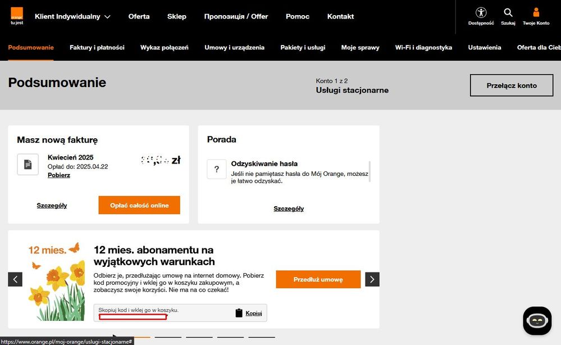Open the Пропозиція / Offer menu item
The width and height of the screenshot is (561, 345).
pos(236,16)
